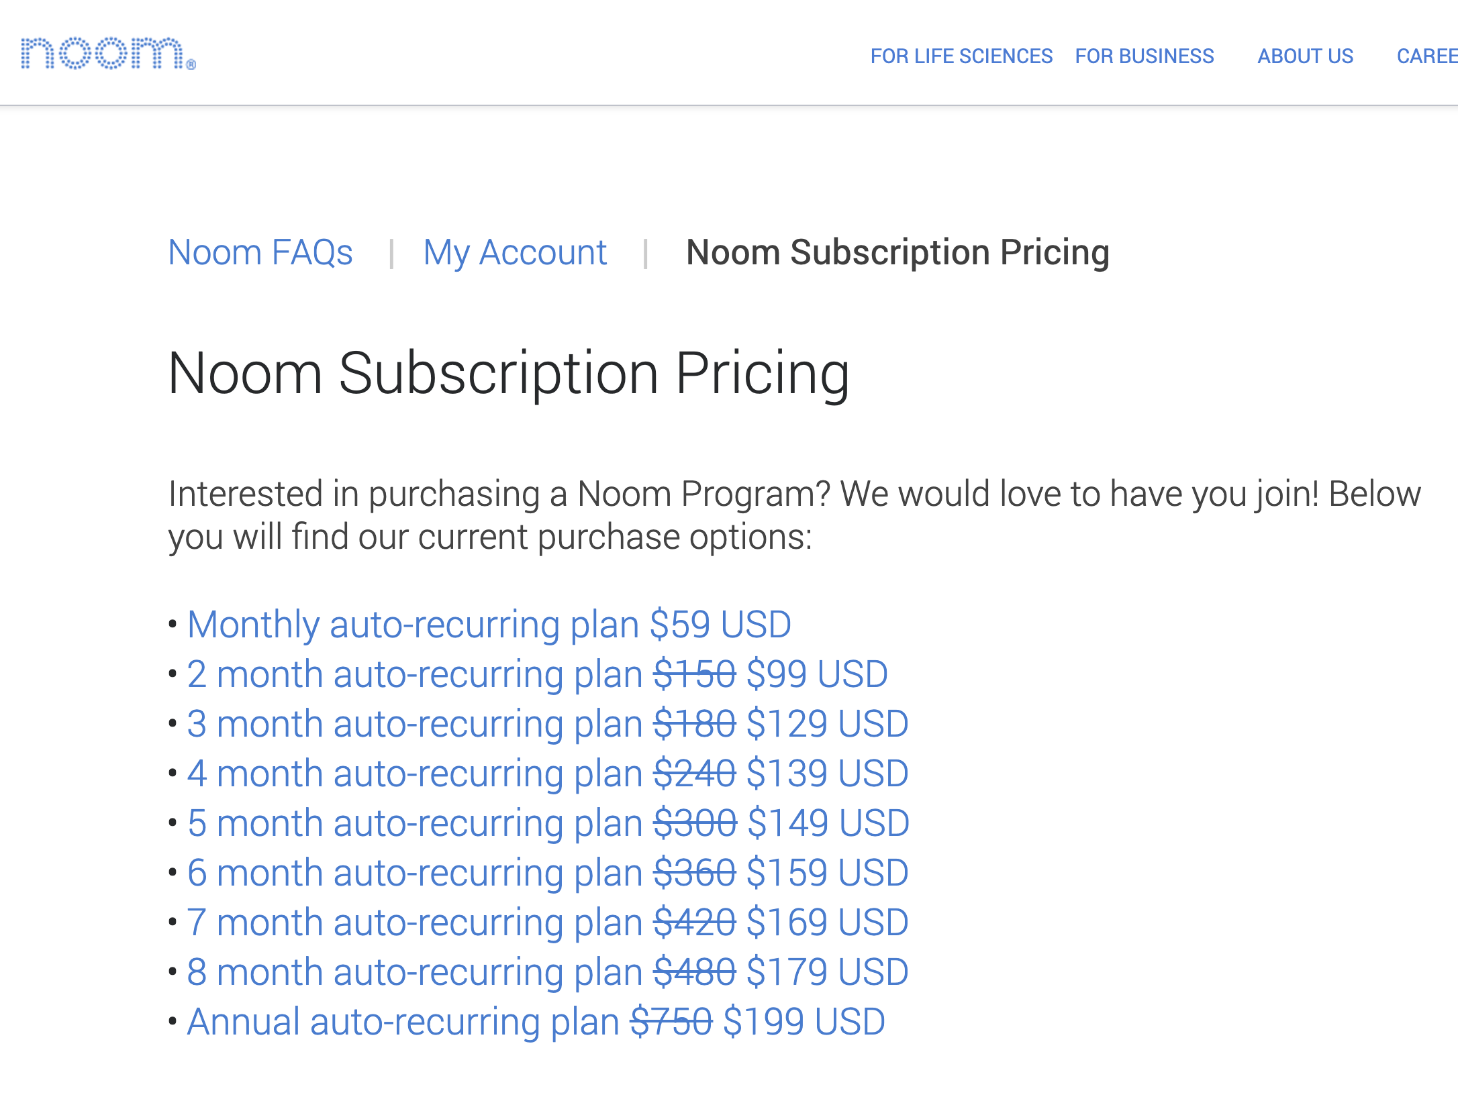This screenshot has height=1107, width=1458.
Task: Click the Noom logo
Action: tap(107, 54)
